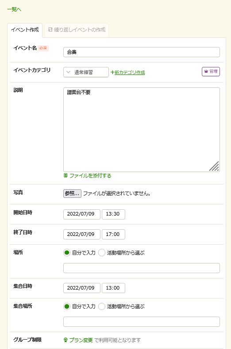Viewport: 231px width, 349px height.
Task: Switch to 繰り返しイベントの作成 tab
Action: tap(77, 30)
